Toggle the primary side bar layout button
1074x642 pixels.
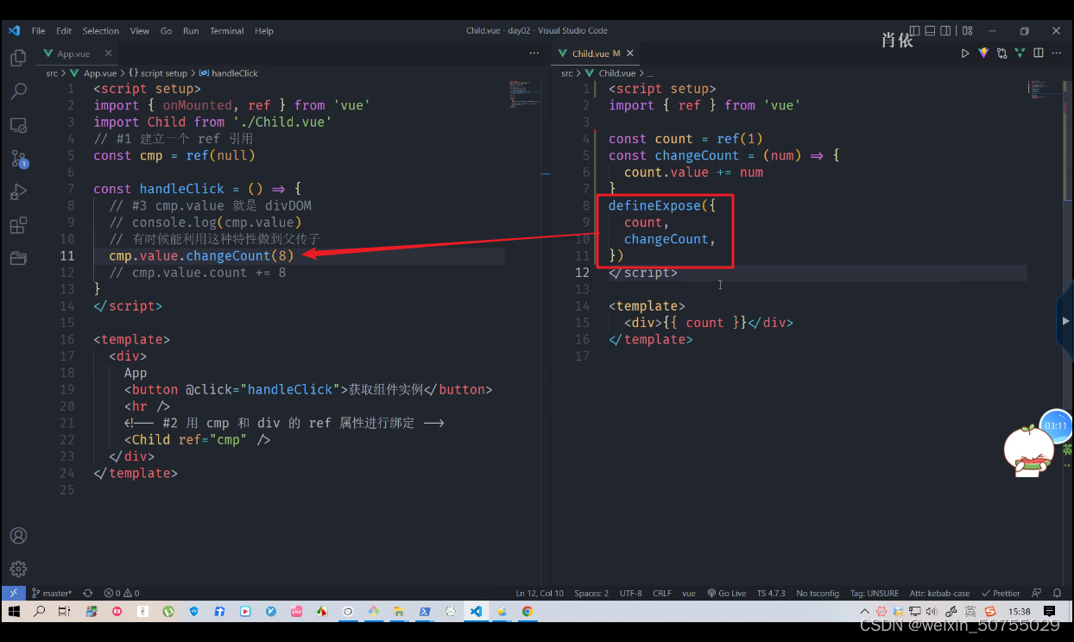pos(916,30)
